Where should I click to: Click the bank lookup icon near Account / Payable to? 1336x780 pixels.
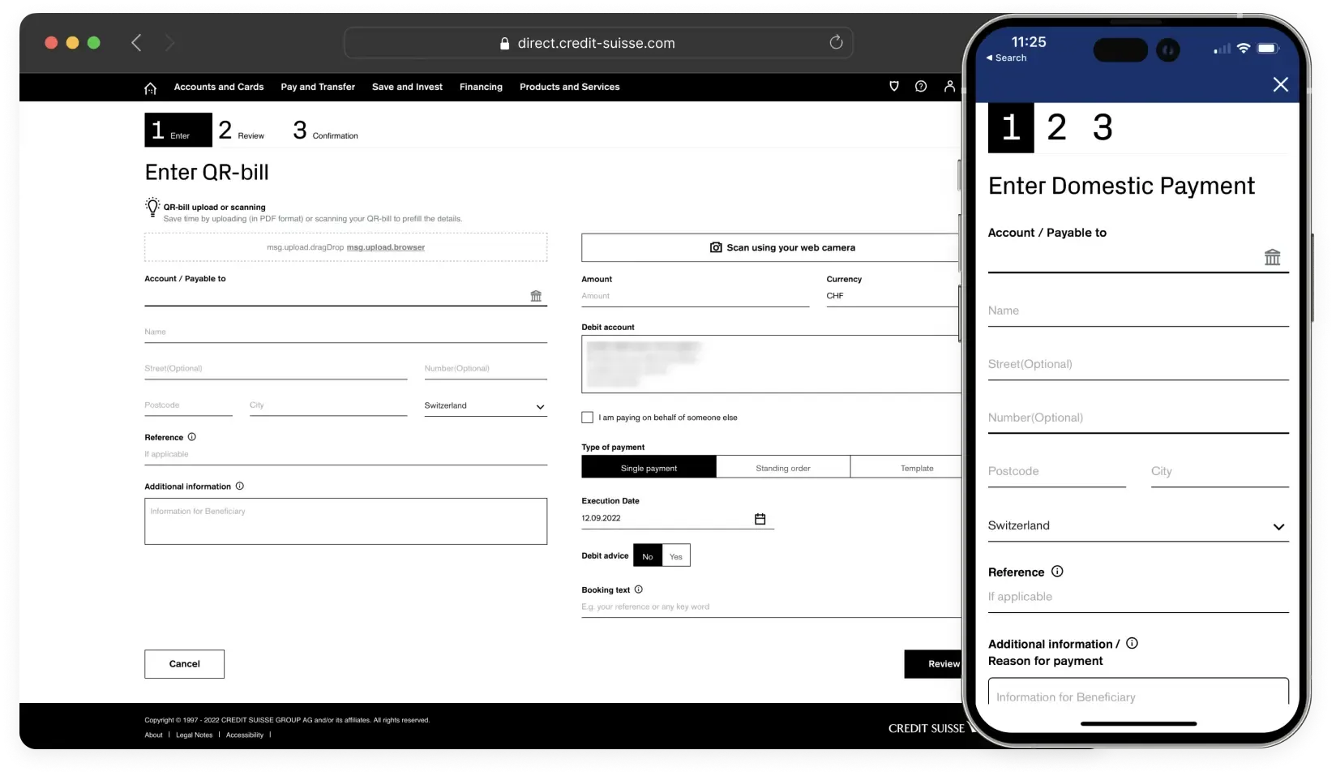click(x=535, y=296)
